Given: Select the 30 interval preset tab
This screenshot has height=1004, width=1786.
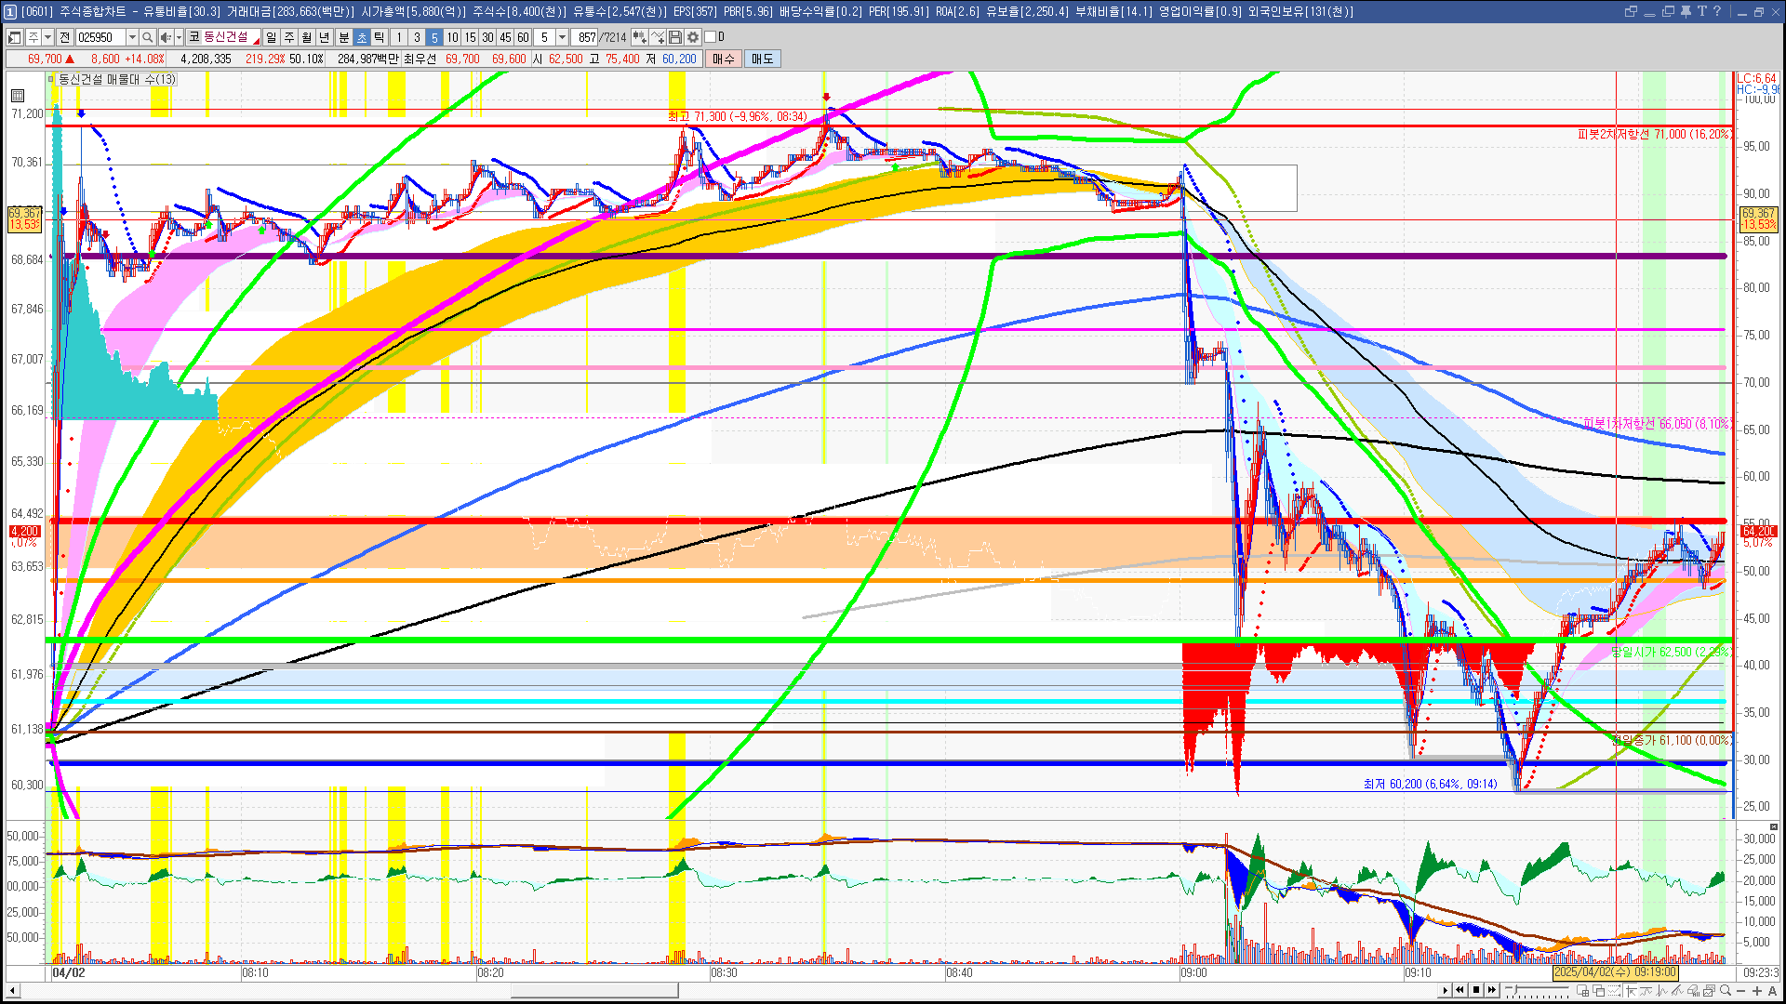Looking at the screenshot, I should 487,37.
